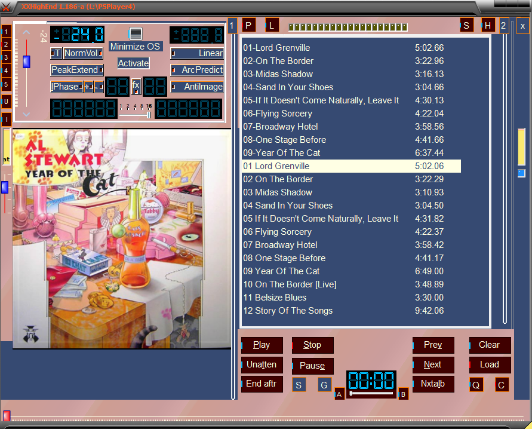Raise volume with the up arrow

[x=26, y=33]
